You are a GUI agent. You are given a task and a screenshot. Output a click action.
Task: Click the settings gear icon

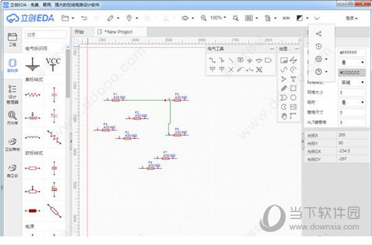319,59
